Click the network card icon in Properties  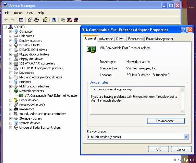point(92,49)
